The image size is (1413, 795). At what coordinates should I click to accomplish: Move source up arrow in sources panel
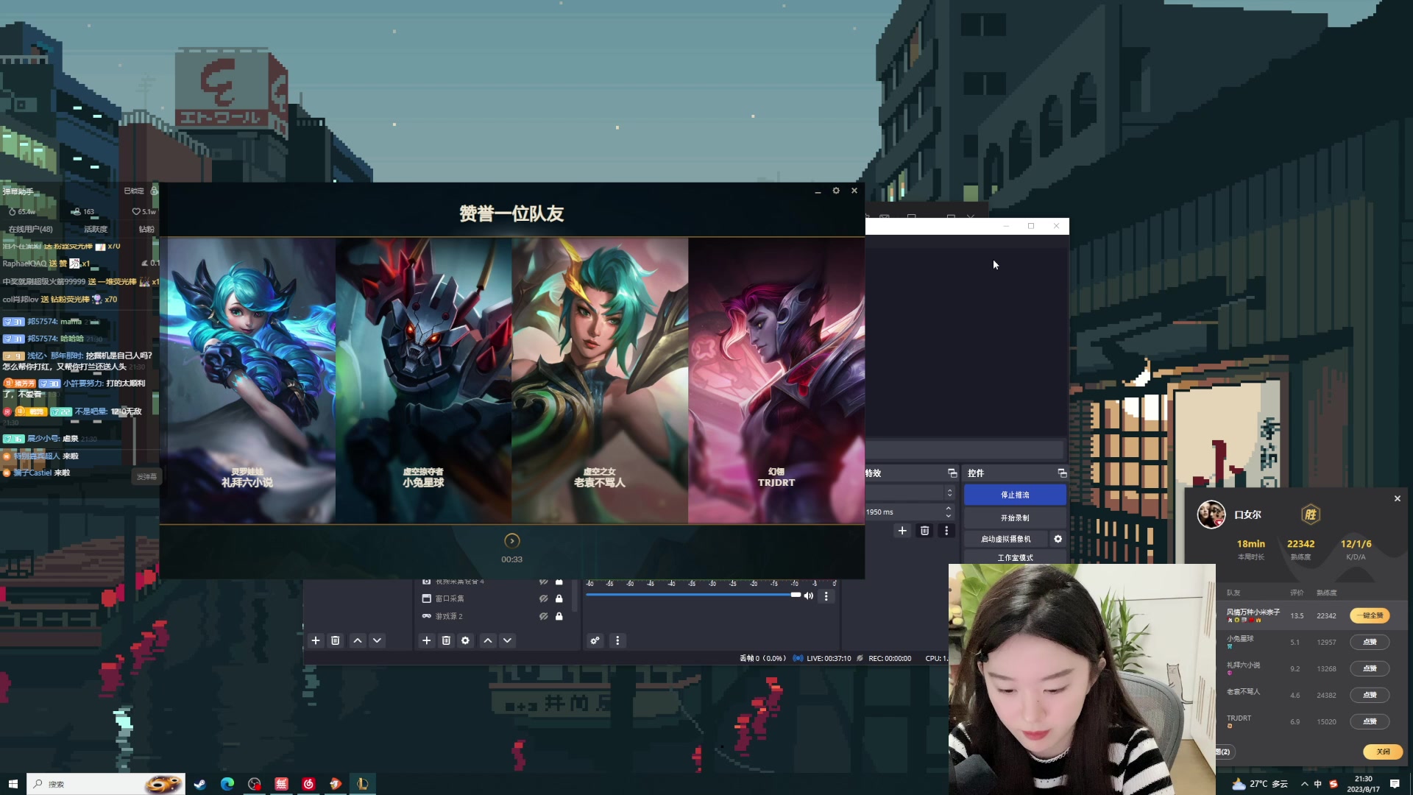pyautogui.click(x=488, y=640)
